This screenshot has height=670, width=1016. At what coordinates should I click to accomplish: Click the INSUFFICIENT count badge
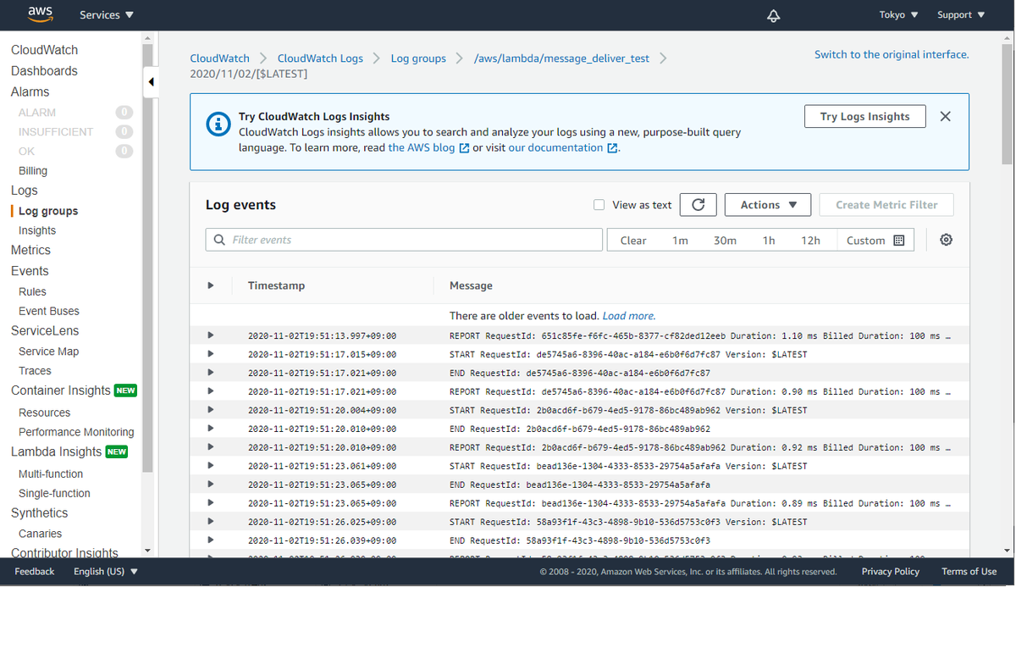[124, 131]
